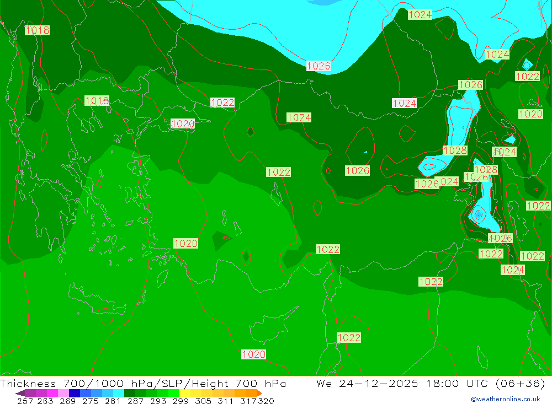552x404 pixels.
Task: Click the 287 legend value
Action: [x=136, y=401]
